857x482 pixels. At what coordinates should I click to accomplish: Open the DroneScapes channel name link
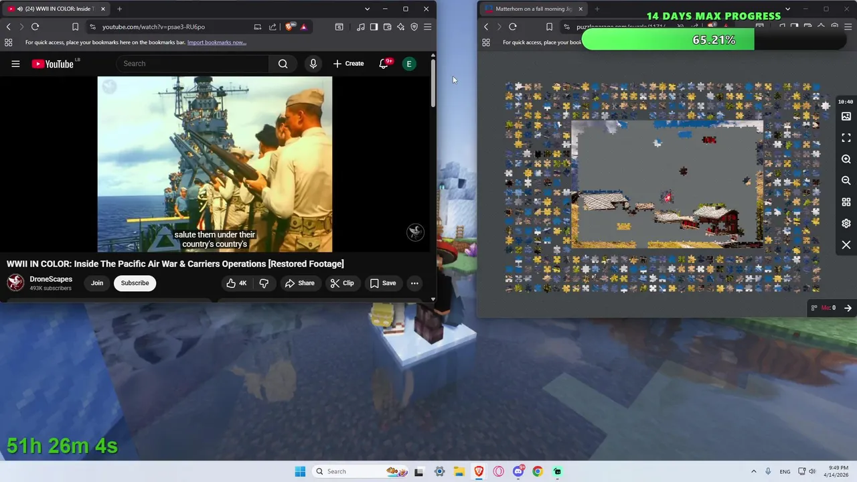coord(51,279)
